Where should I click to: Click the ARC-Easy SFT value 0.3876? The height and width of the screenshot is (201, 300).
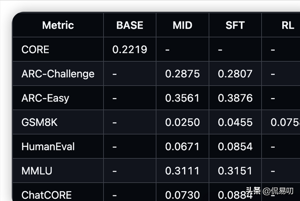(x=235, y=98)
